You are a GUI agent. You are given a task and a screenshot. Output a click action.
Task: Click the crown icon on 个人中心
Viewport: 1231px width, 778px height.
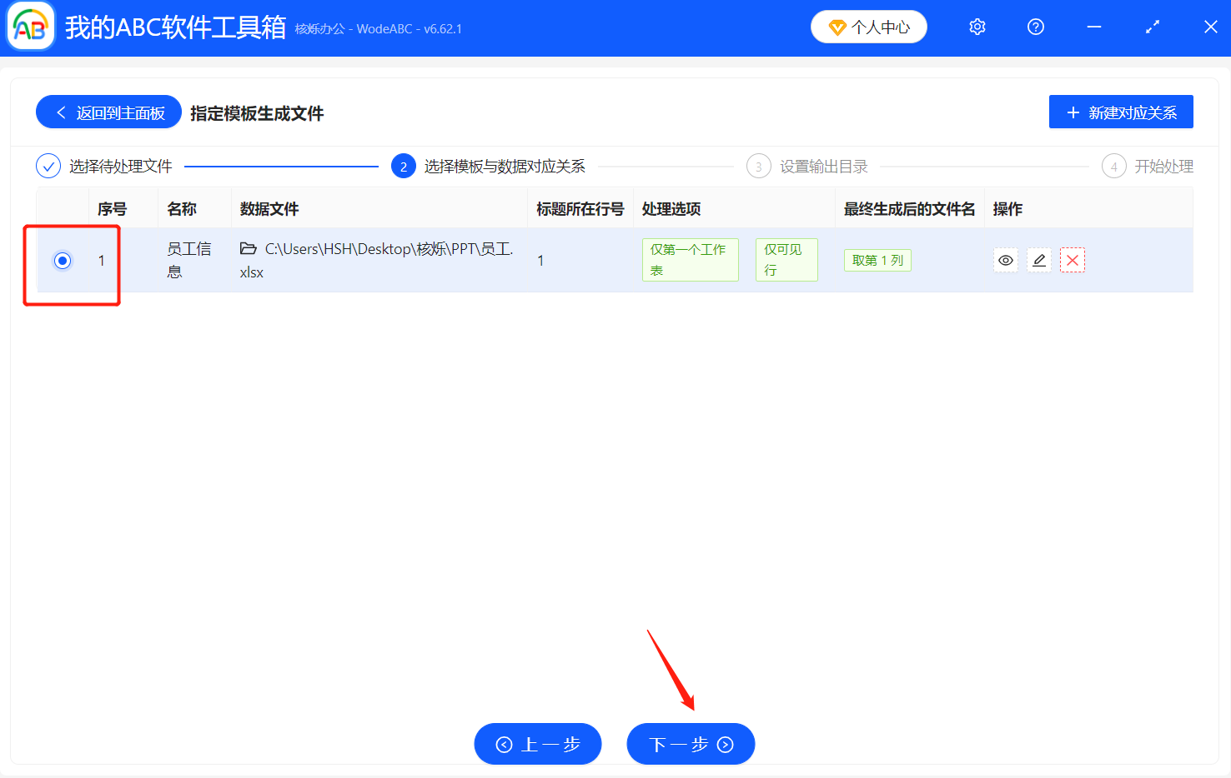[x=837, y=26]
